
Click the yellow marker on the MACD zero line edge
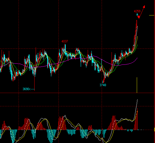pyautogui.click(x=155, y=130)
